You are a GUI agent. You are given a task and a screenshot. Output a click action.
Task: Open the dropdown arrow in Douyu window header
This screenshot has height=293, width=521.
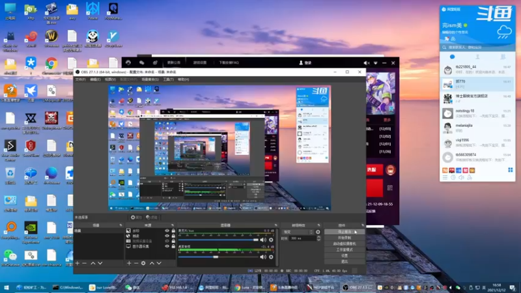(x=376, y=63)
